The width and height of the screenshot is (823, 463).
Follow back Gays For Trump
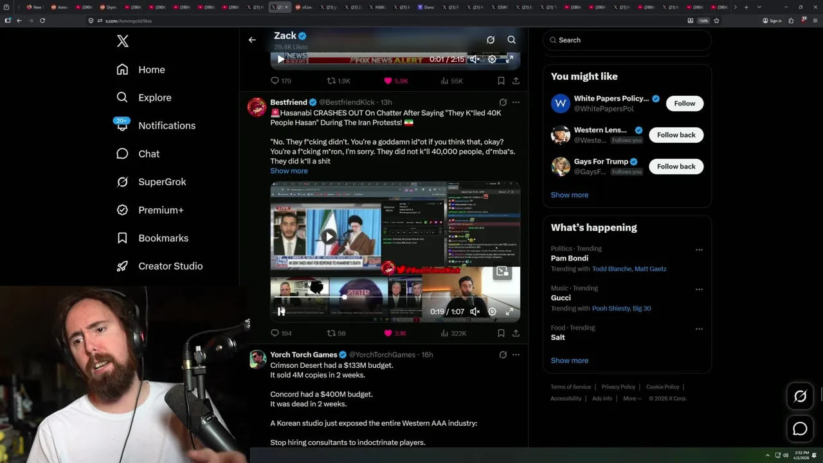pyautogui.click(x=676, y=167)
